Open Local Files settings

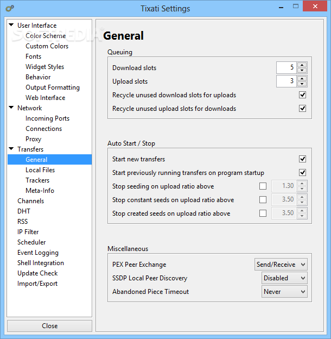tap(40, 170)
